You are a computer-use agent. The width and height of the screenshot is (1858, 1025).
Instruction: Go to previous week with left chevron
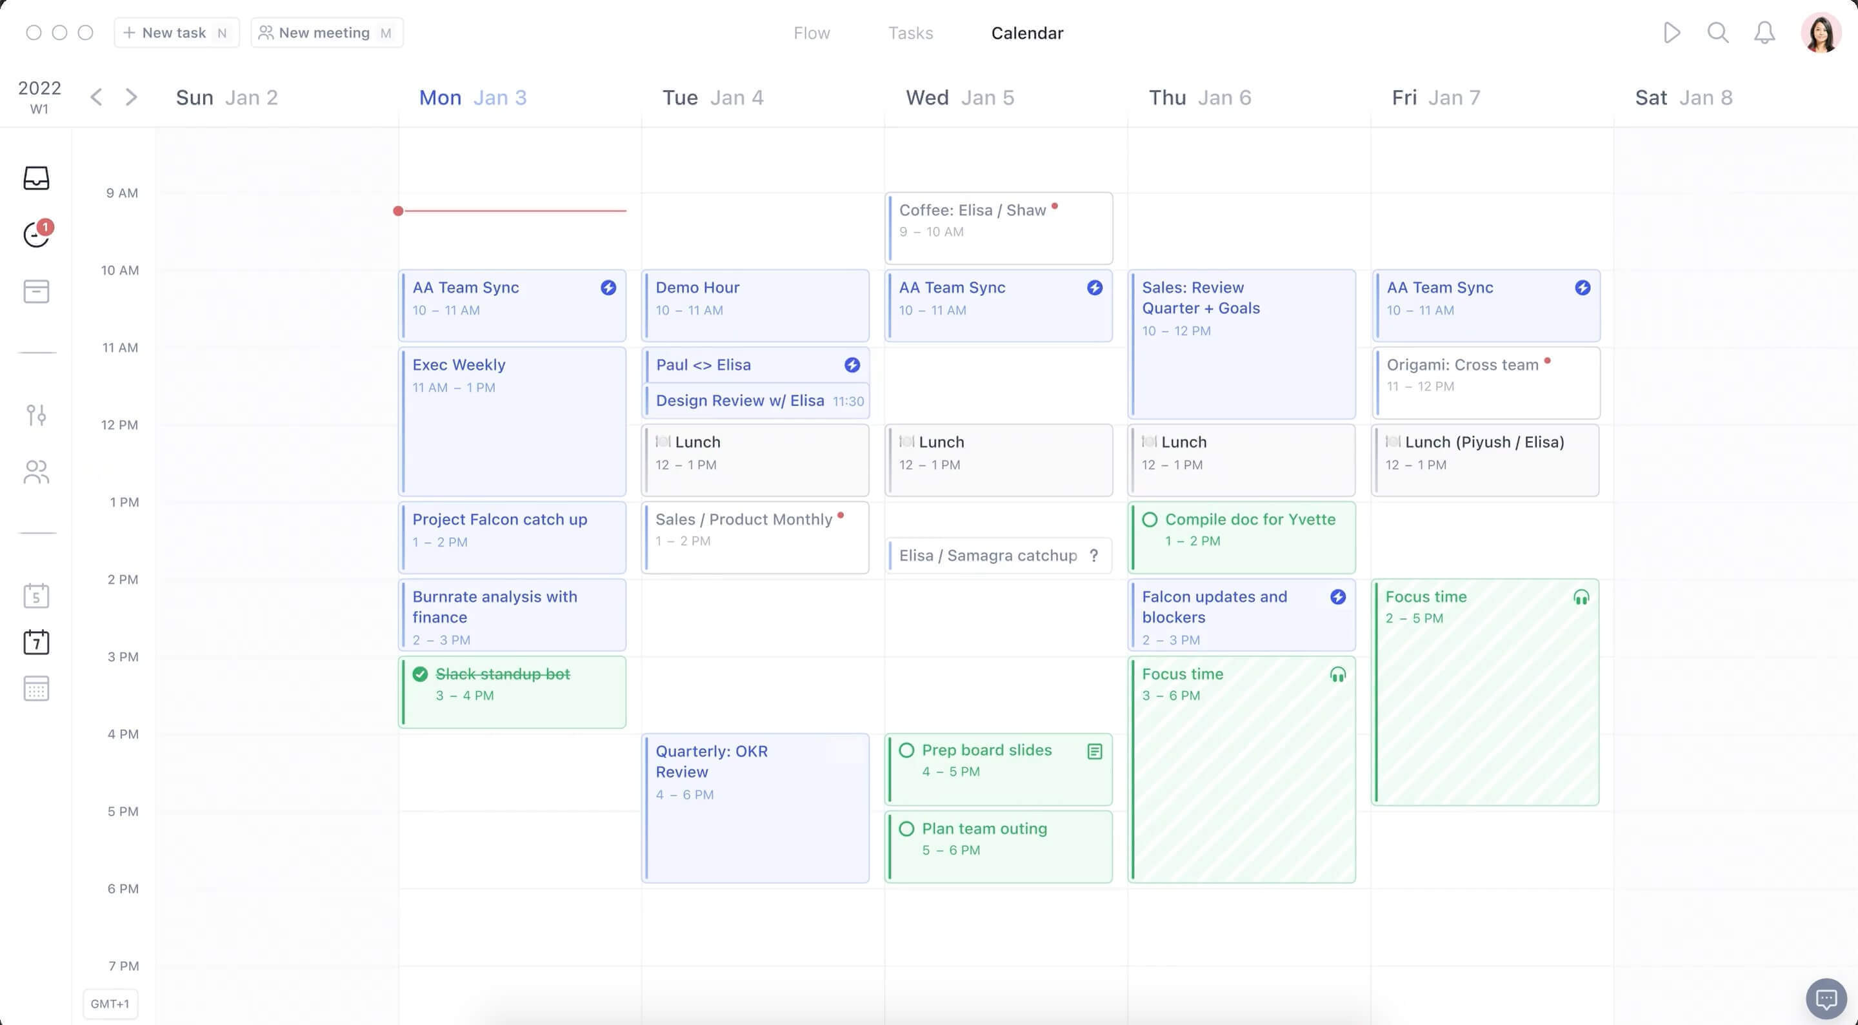click(96, 97)
